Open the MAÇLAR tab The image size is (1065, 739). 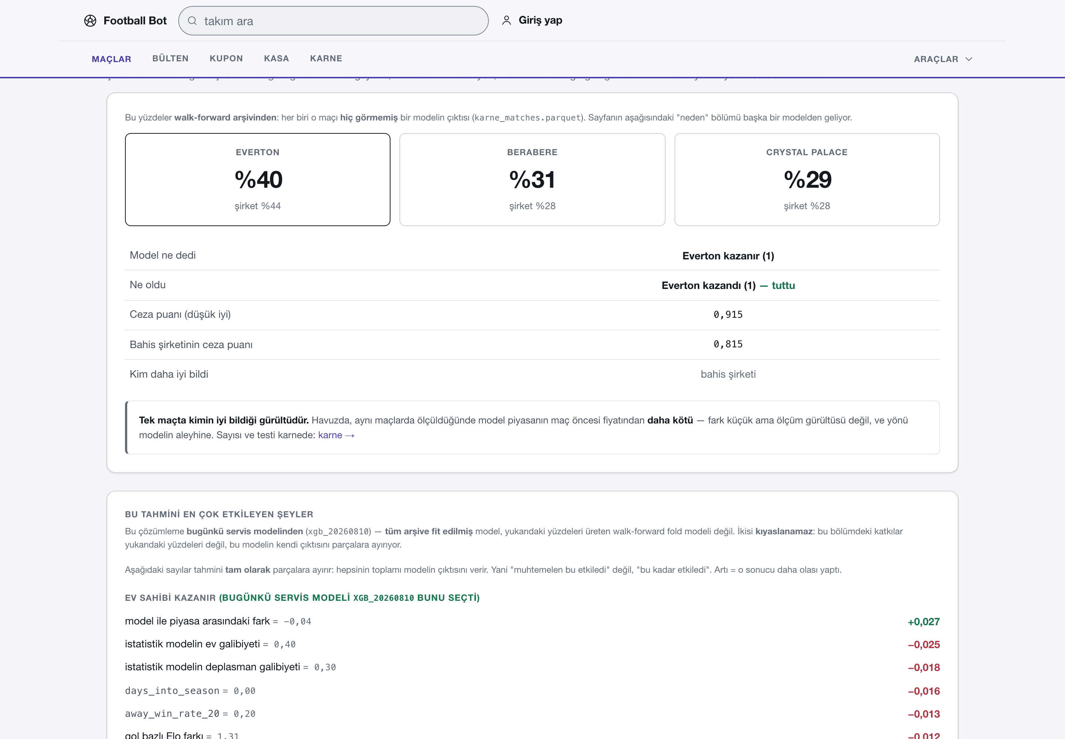[111, 59]
